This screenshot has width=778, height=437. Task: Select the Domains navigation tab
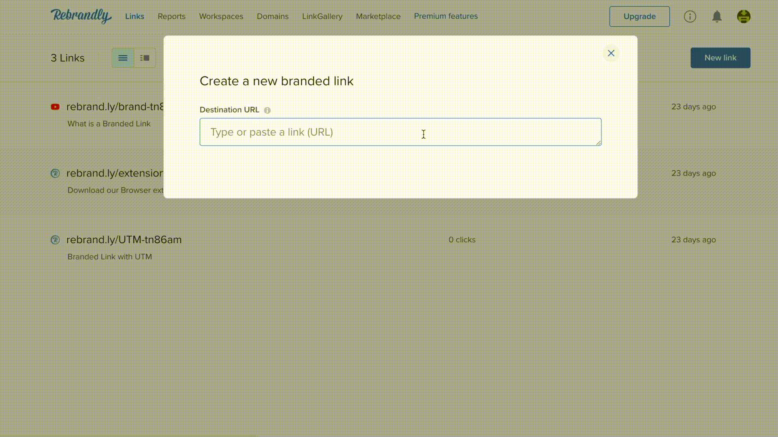273,16
